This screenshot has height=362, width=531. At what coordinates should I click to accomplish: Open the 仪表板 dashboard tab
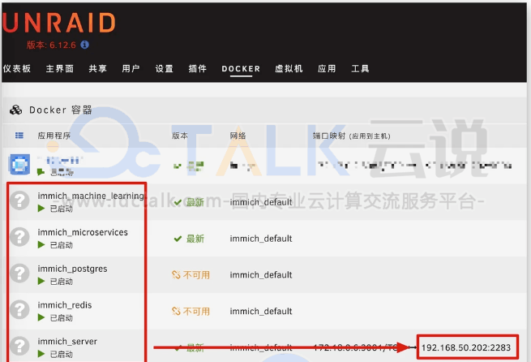tap(17, 68)
